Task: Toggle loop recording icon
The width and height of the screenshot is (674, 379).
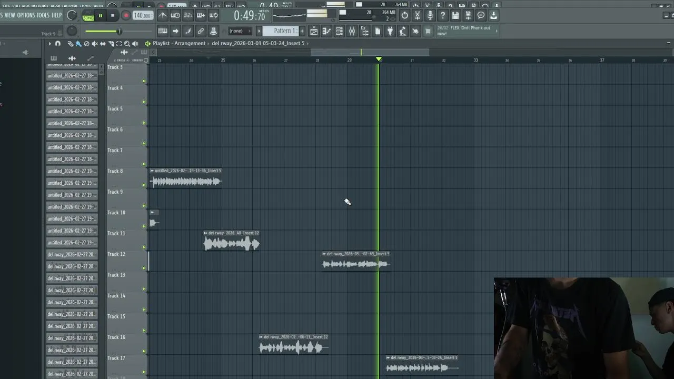Action: click(213, 16)
